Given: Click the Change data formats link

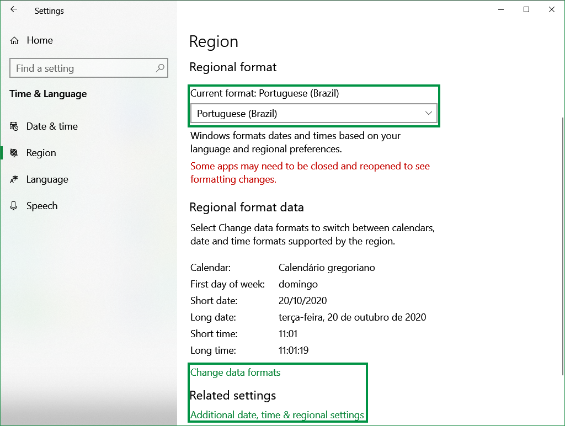Looking at the screenshot, I should 235,372.
